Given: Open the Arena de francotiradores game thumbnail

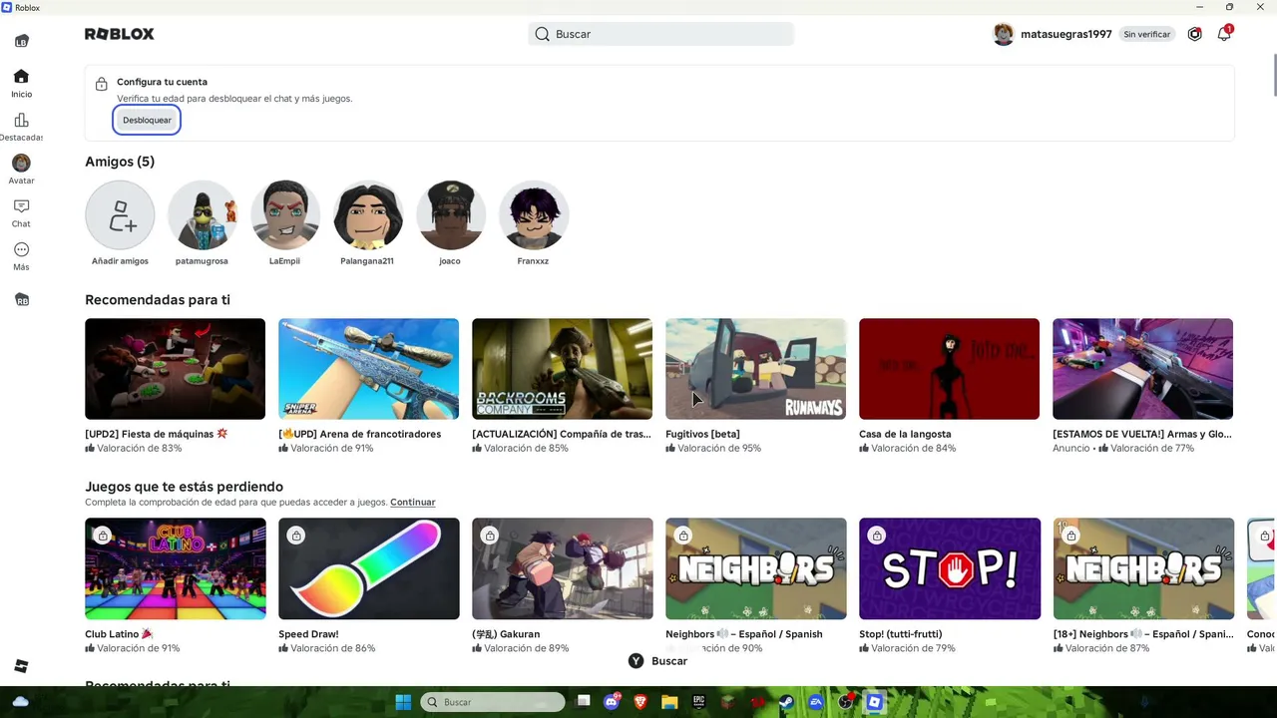Looking at the screenshot, I should [x=368, y=369].
